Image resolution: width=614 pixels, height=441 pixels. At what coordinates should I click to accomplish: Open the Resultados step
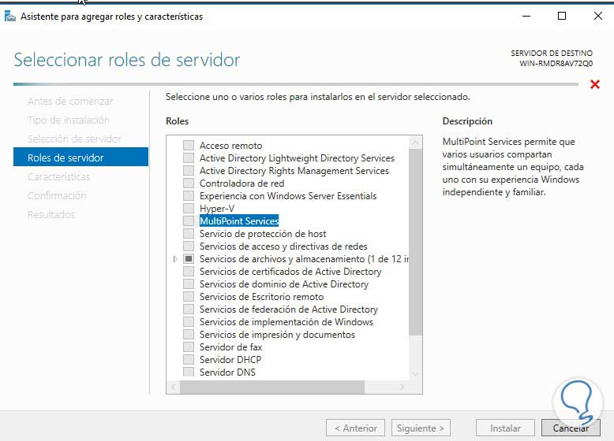(51, 214)
